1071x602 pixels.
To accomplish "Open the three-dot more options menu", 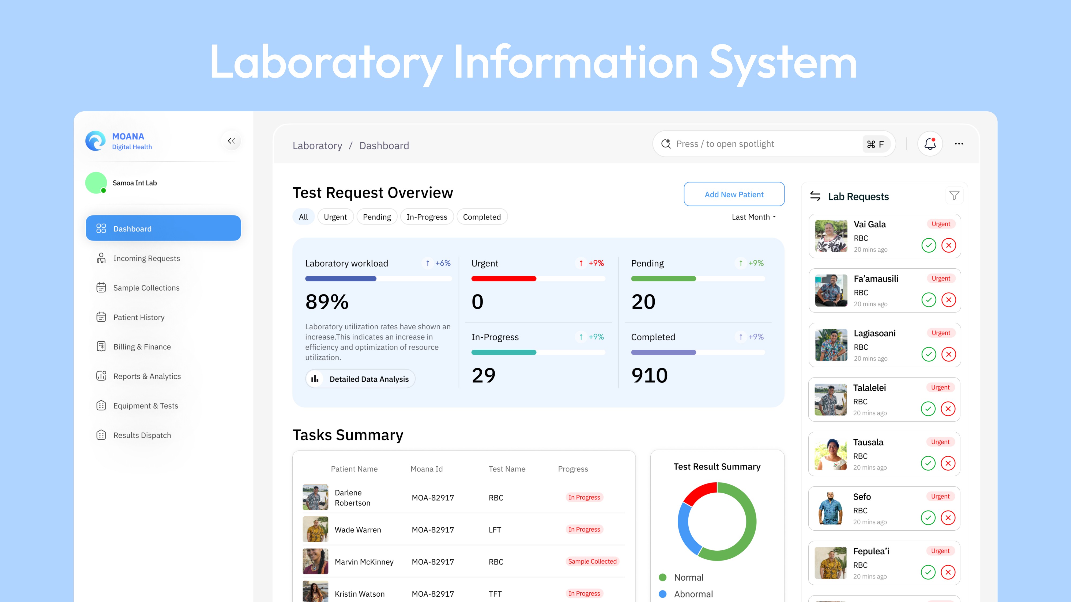I will (x=959, y=144).
